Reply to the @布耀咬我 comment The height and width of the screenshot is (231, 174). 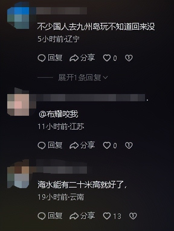coord(50,145)
